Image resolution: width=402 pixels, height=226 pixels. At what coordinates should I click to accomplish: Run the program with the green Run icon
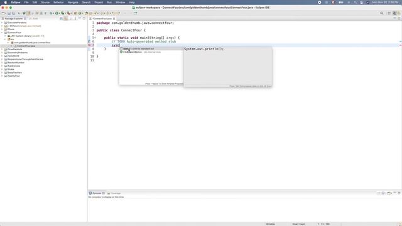pos(57,13)
